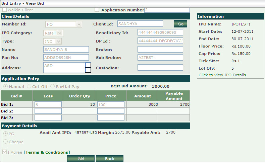Select the Partial Pay radio button
265x163 pixels.
(53, 86)
